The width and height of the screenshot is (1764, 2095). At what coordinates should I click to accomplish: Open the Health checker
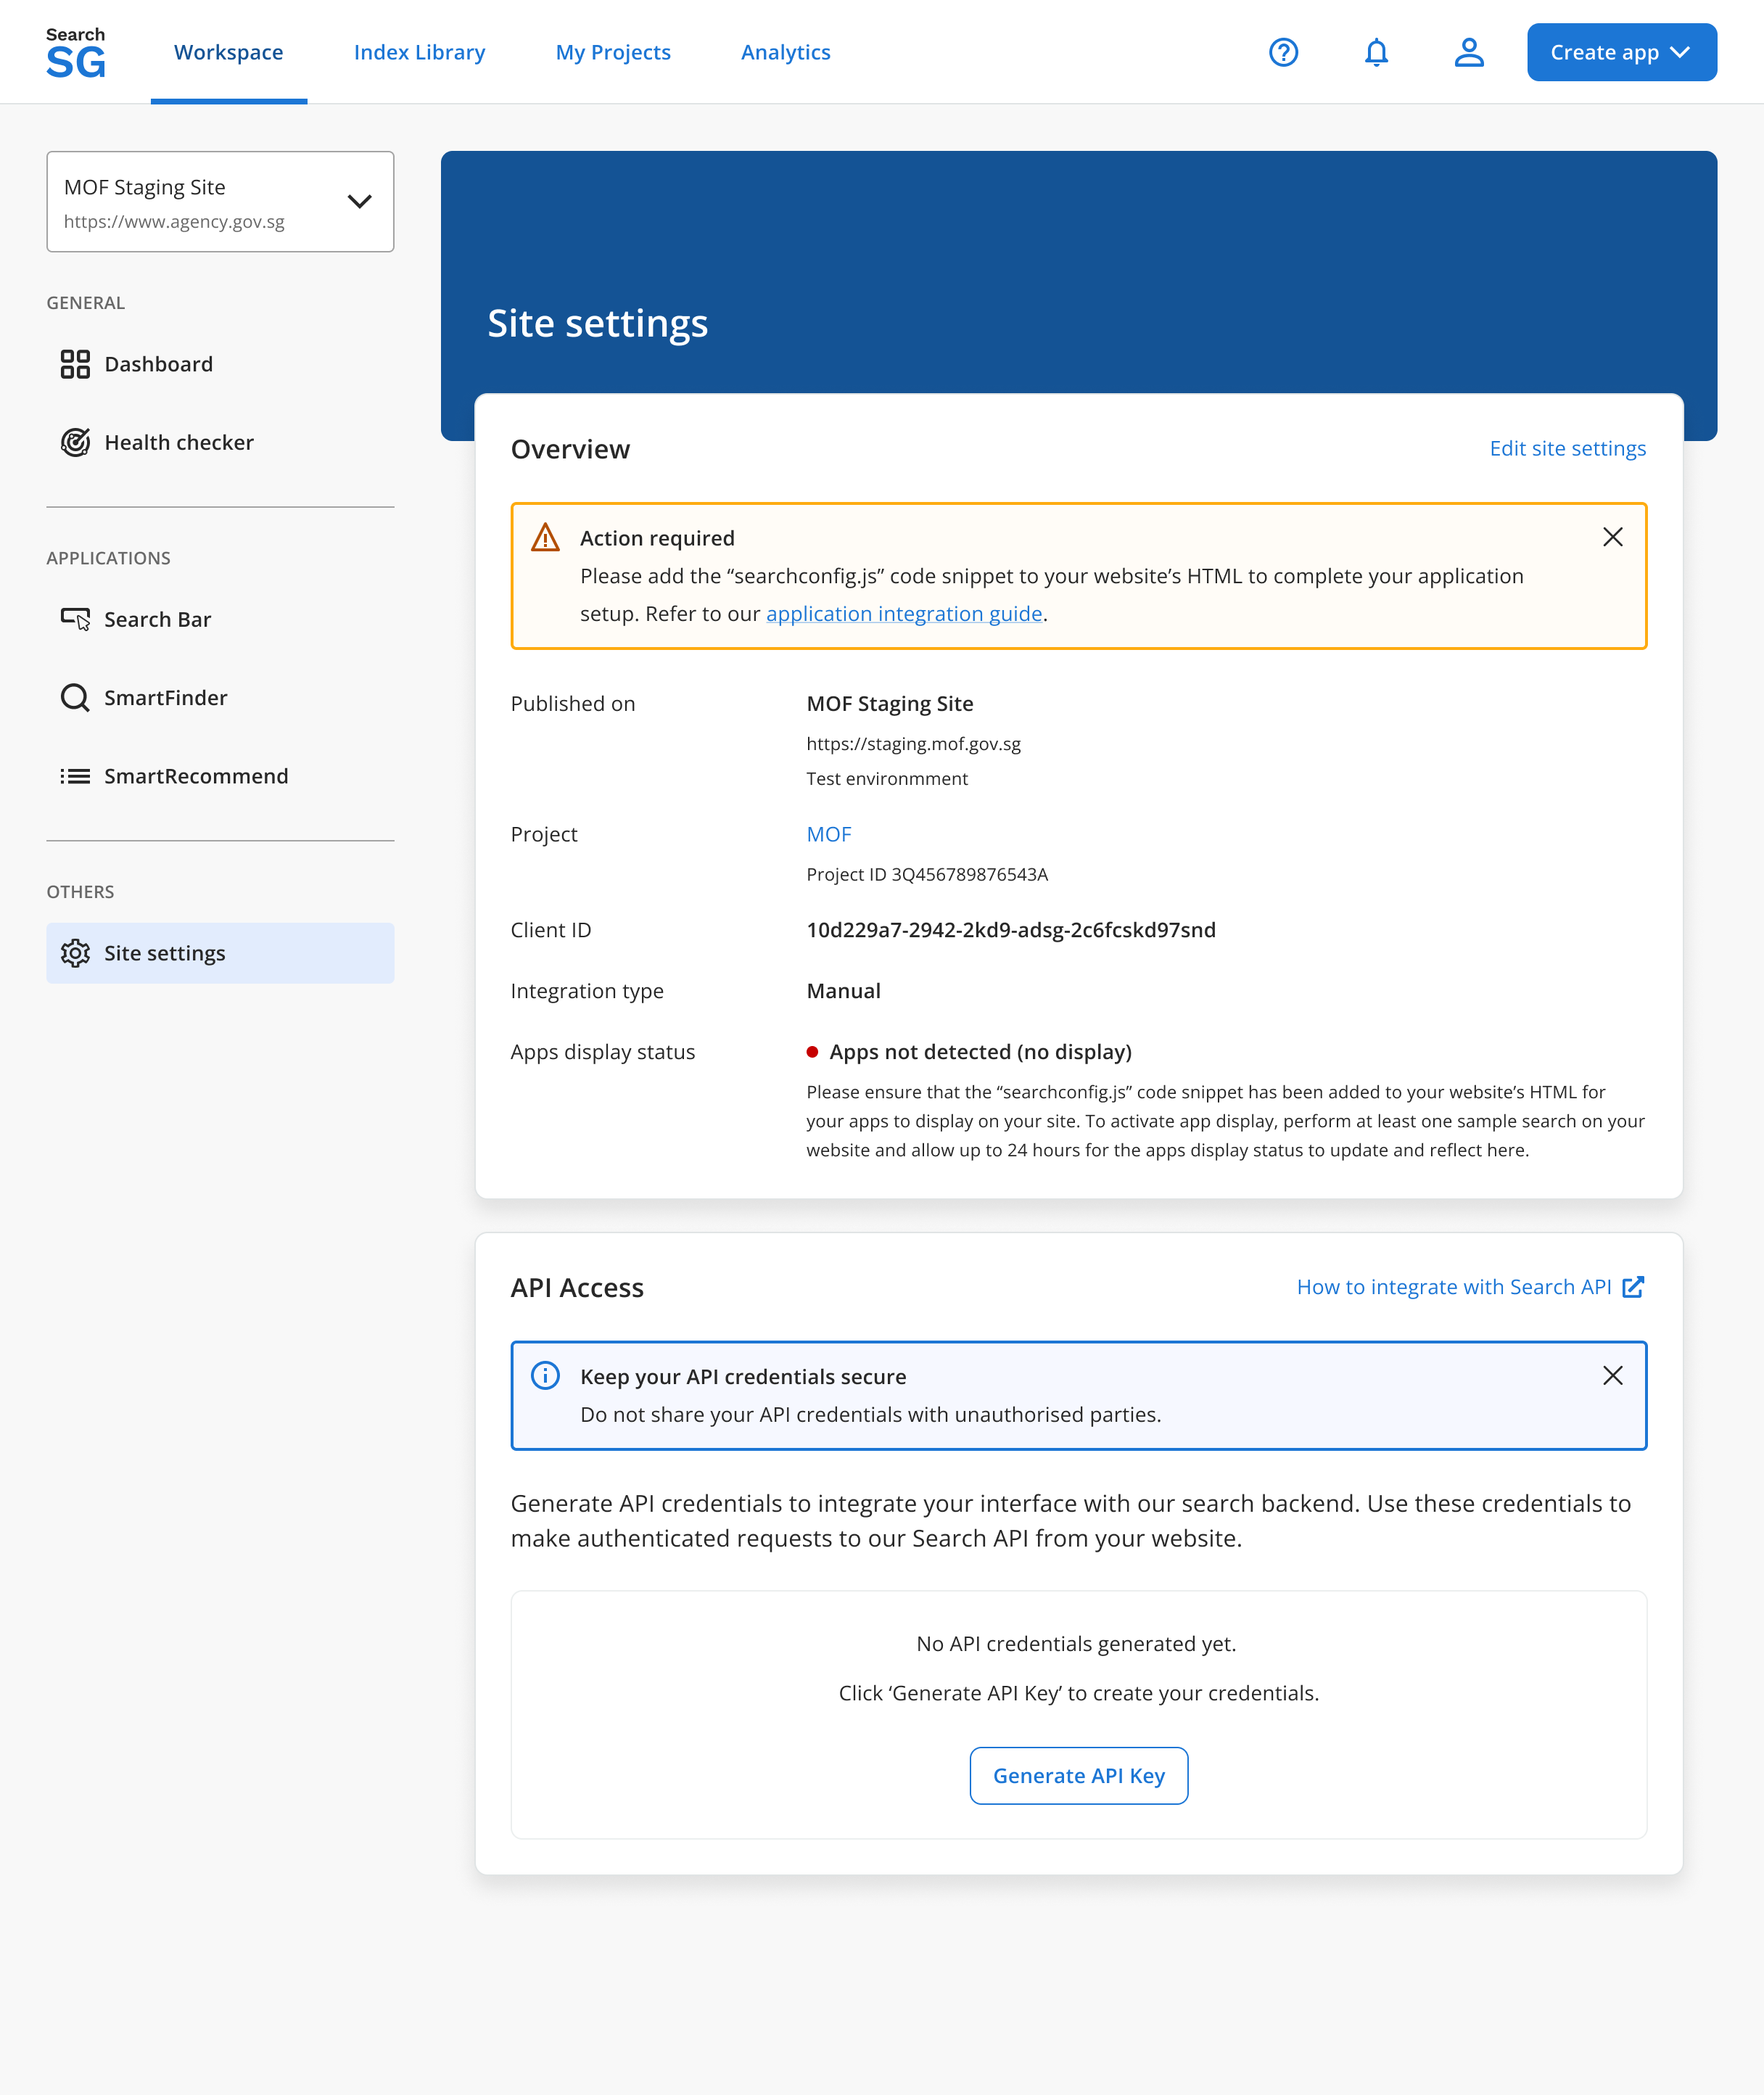(179, 442)
